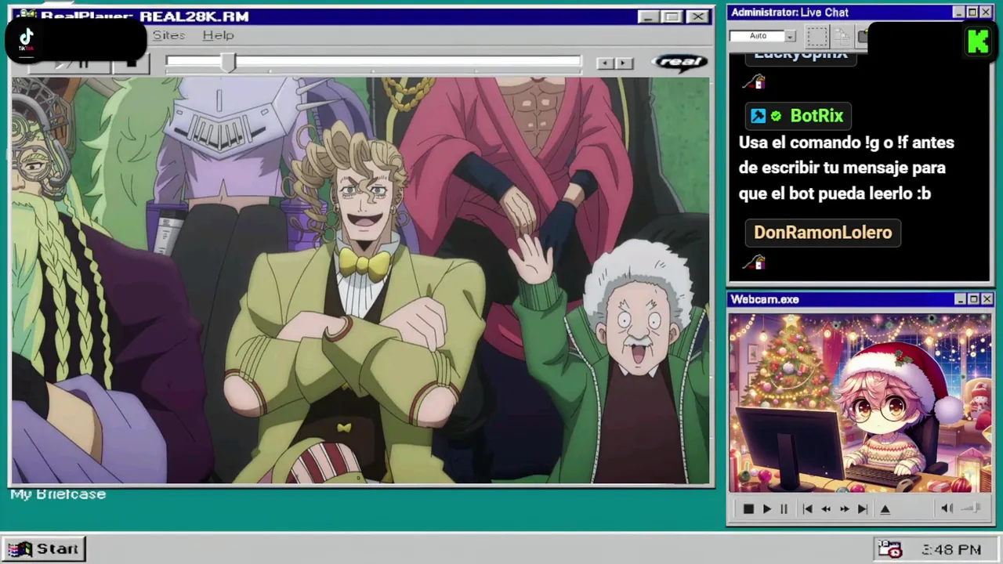Maximize the Live Chat window
Screen dimensions: 1003x564
point(972,13)
